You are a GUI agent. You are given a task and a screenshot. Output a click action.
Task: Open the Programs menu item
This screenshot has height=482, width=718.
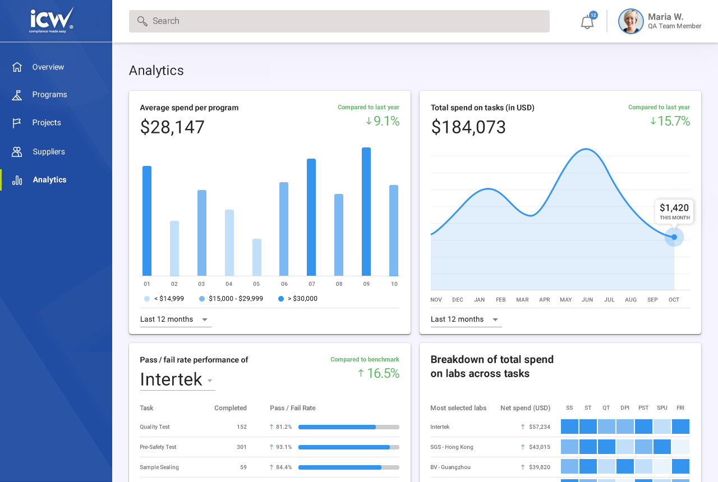(49, 95)
